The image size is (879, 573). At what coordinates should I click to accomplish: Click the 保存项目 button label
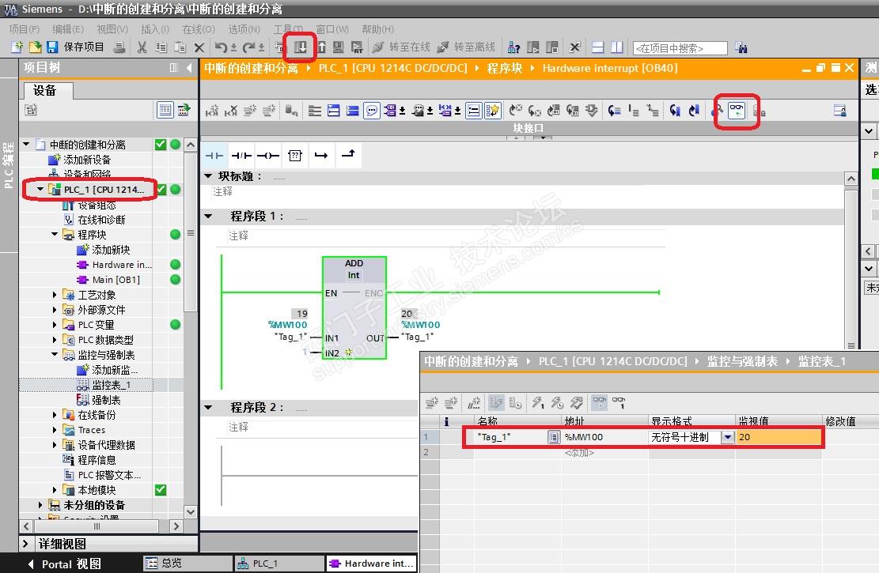click(x=84, y=47)
